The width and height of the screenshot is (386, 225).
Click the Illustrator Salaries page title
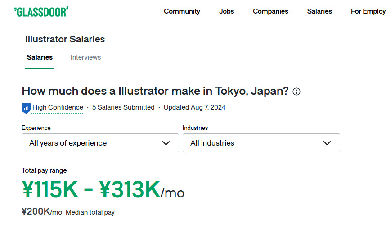point(65,39)
